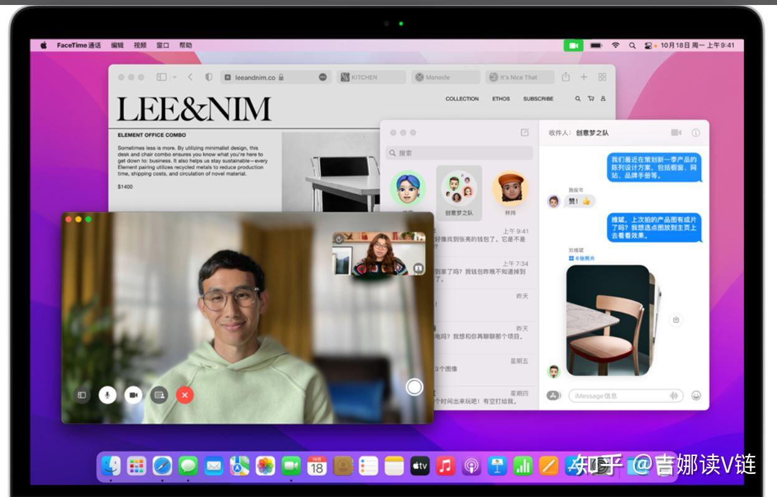Switch to the KITCHEN Safari tab
Image resolution: width=777 pixels, height=497 pixels.
coord(371,77)
